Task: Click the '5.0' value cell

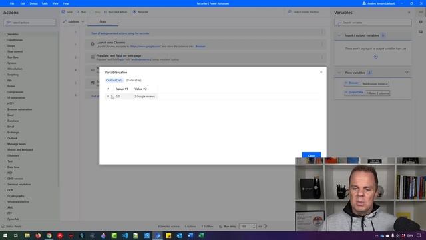Action: (118, 96)
